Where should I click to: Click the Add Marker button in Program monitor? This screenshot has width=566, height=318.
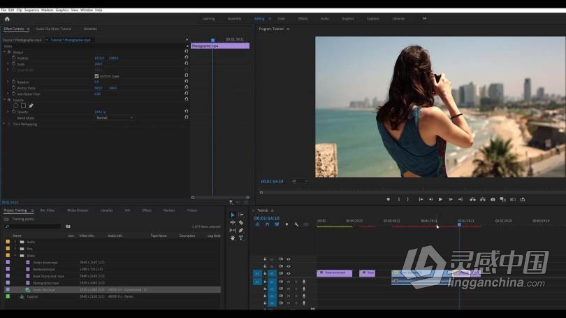(389, 199)
